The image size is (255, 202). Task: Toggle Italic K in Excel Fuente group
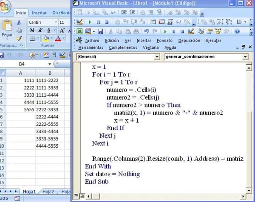pos(40,30)
